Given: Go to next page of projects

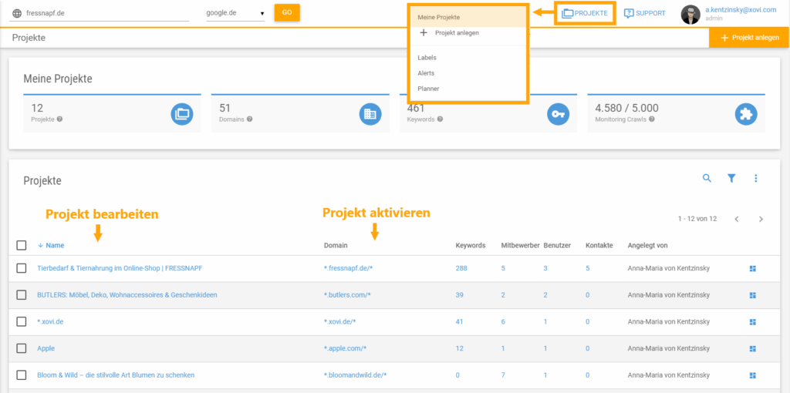Looking at the screenshot, I should tap(761, 219).
